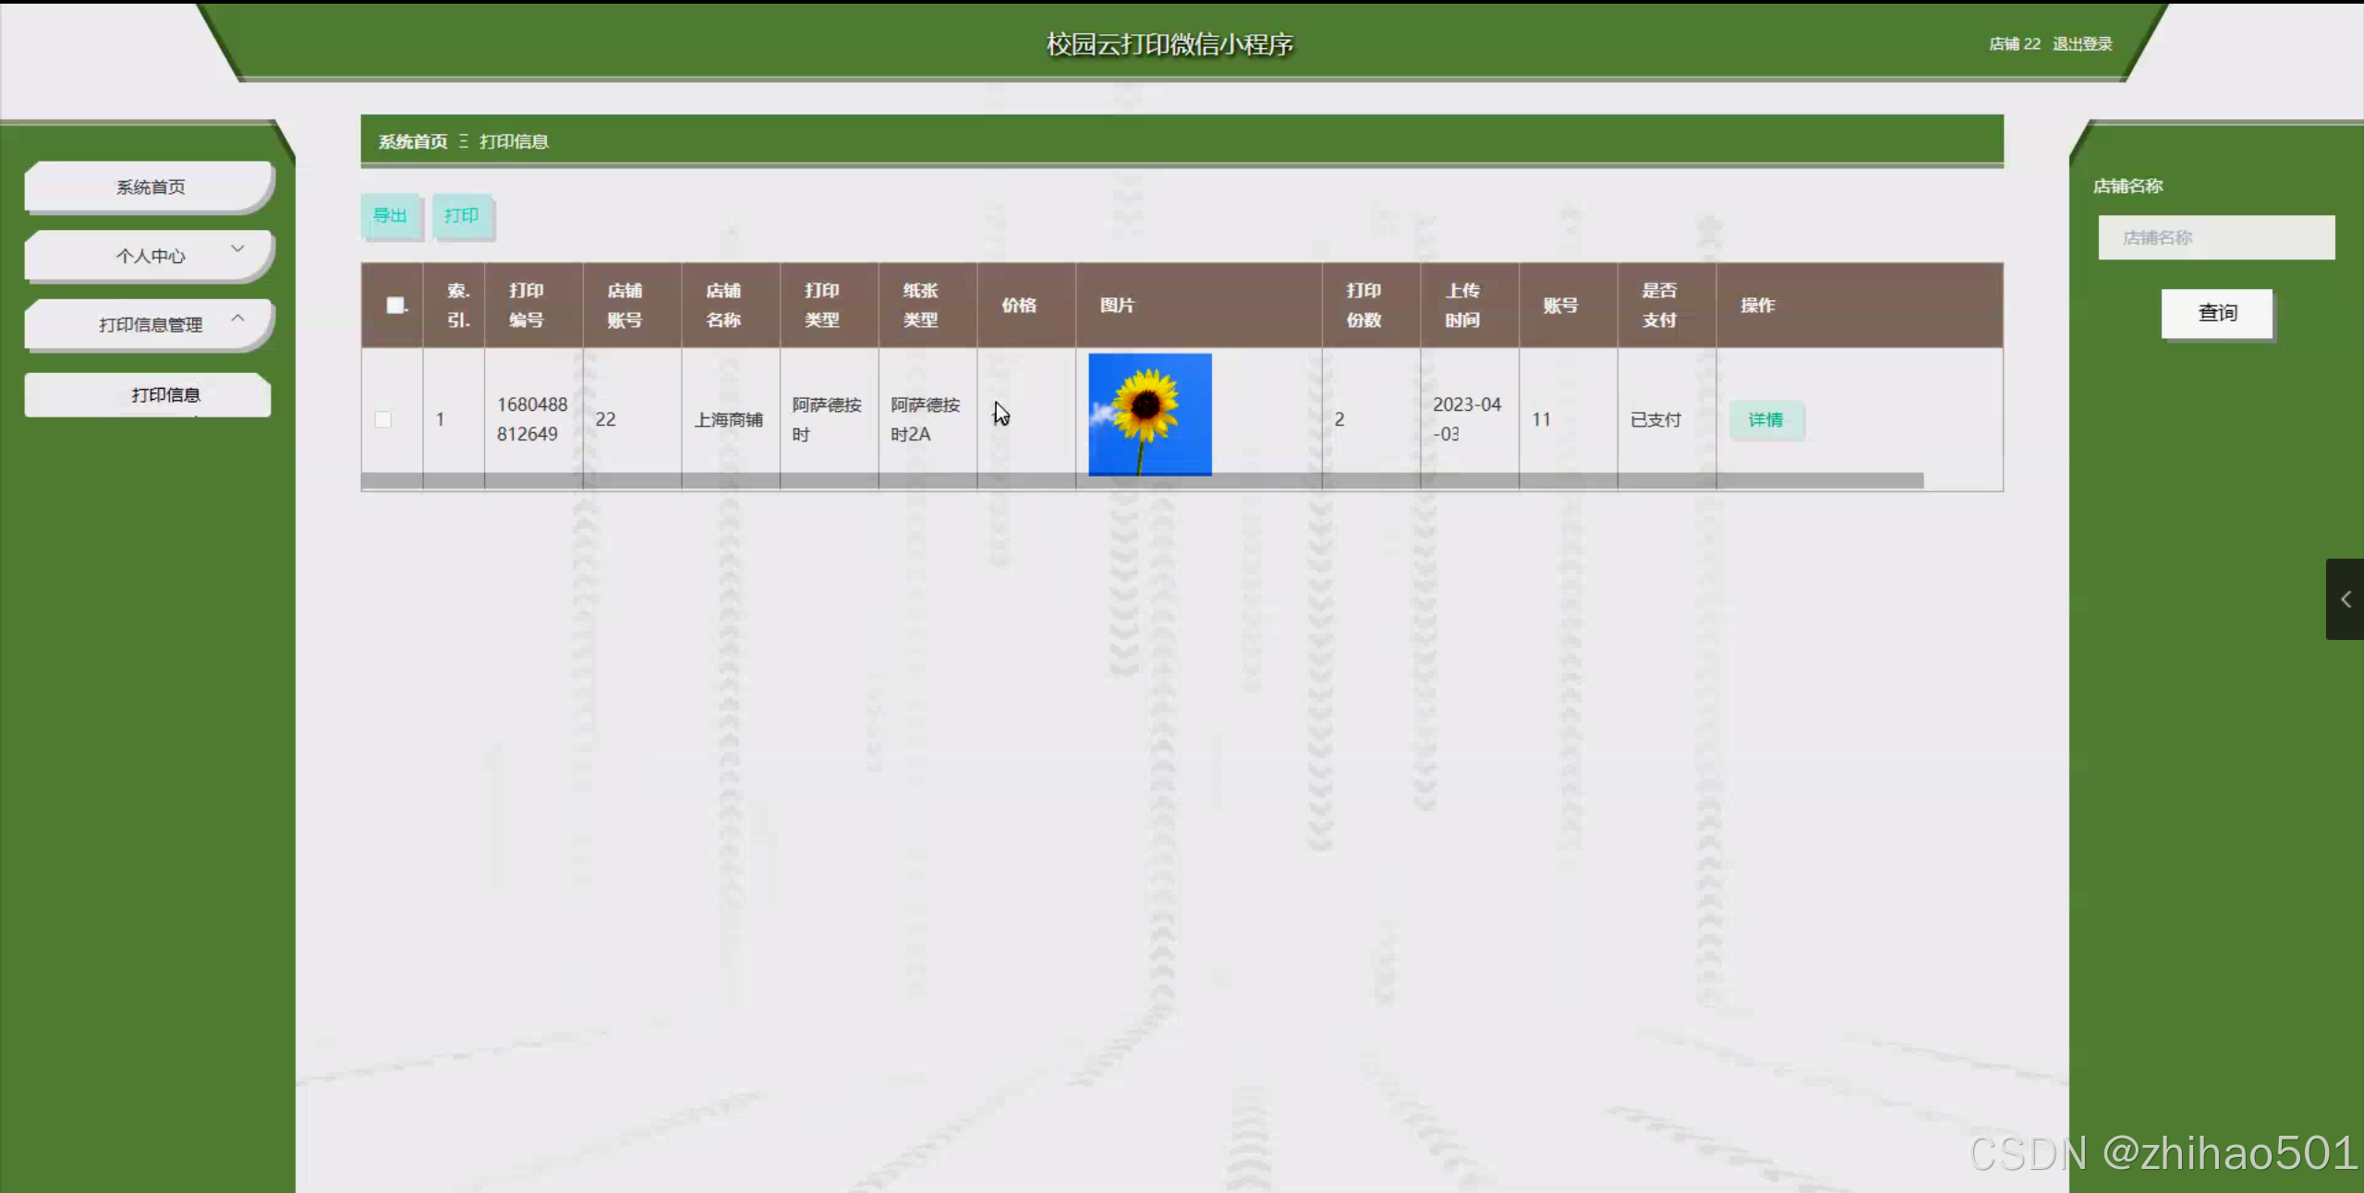Check the row 1 checkbox
The image size is (2364, 1193).
[x=382, y=419]
